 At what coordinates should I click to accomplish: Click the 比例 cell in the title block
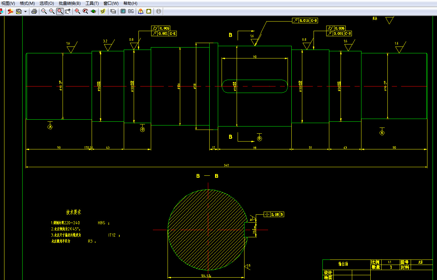click(375, 262)
